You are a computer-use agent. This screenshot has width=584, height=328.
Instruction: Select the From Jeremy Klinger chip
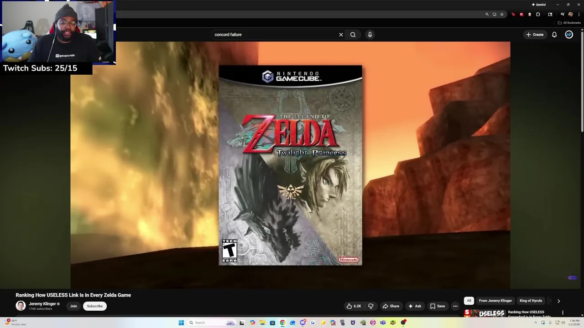click(x=495, y=301)
